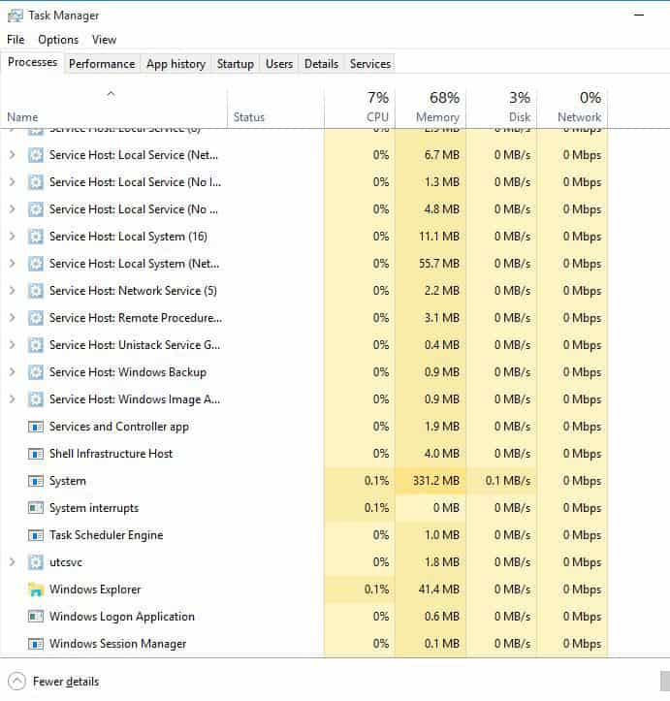670x701 pixels.
Task: Expand Service Host: Local Service (No I... group
Action: (12, 182)
